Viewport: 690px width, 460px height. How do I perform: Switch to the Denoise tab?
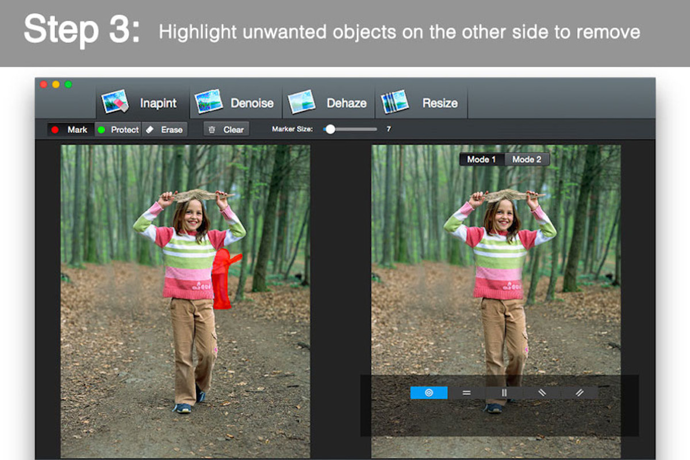(x=236, y=103)
